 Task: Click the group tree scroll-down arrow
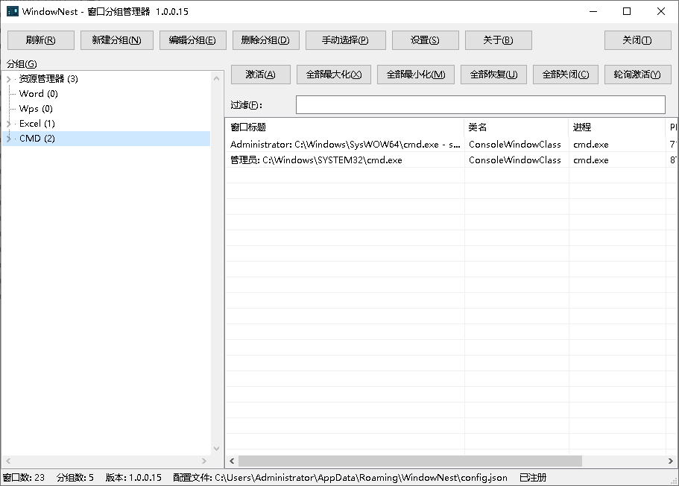coord(216,449)
